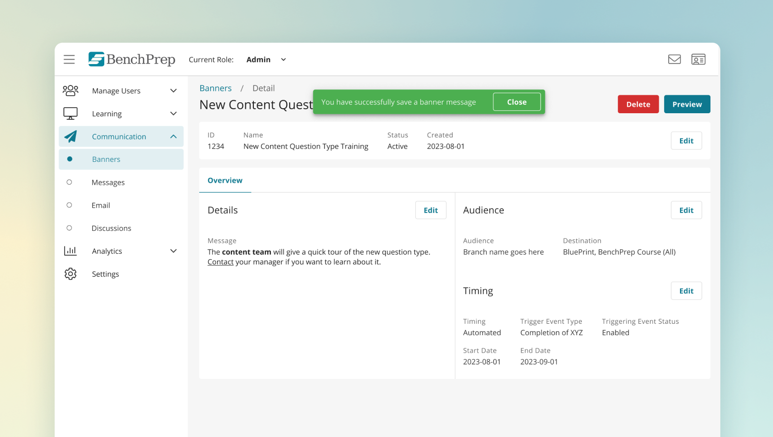Open the hamburger navigation menu
773x437 pixels.
coord(69,60)
